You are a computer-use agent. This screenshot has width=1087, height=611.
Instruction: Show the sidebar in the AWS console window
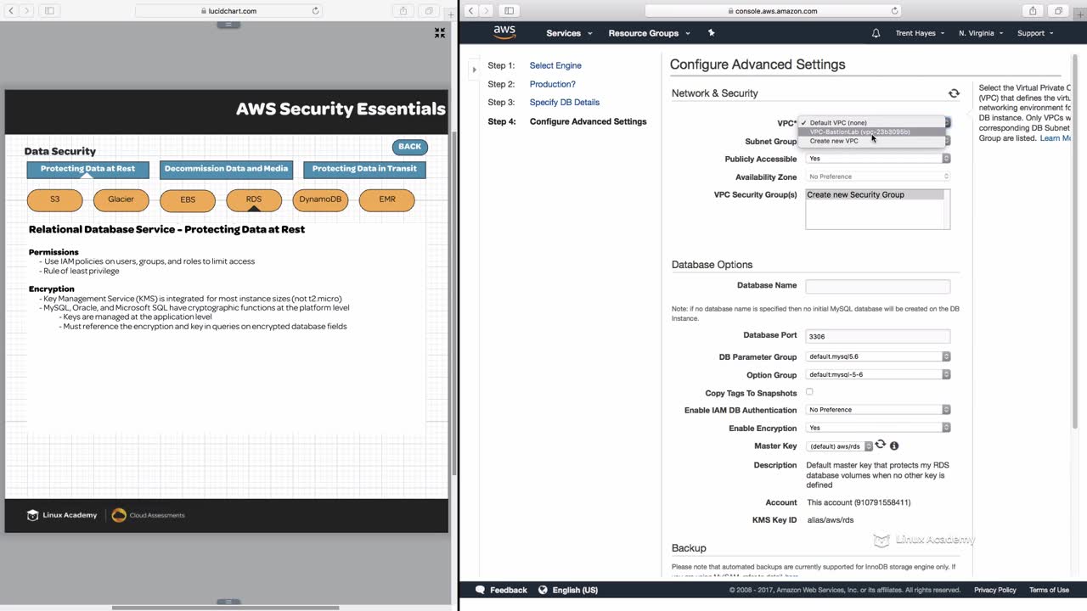[x=509, y=11]
